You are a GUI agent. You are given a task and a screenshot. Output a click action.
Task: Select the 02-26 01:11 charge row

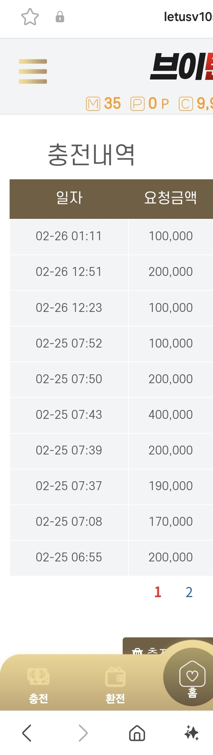click(111, 236)
